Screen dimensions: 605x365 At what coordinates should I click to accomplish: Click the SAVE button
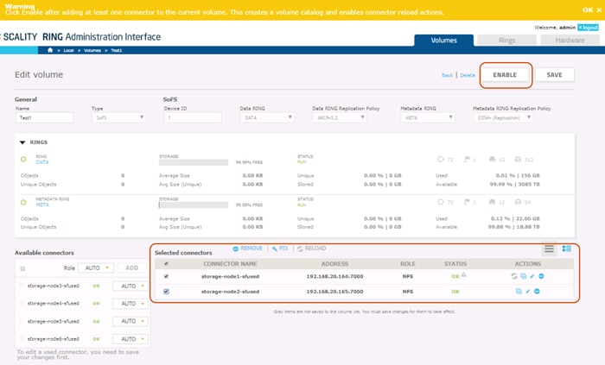point(554,75)
